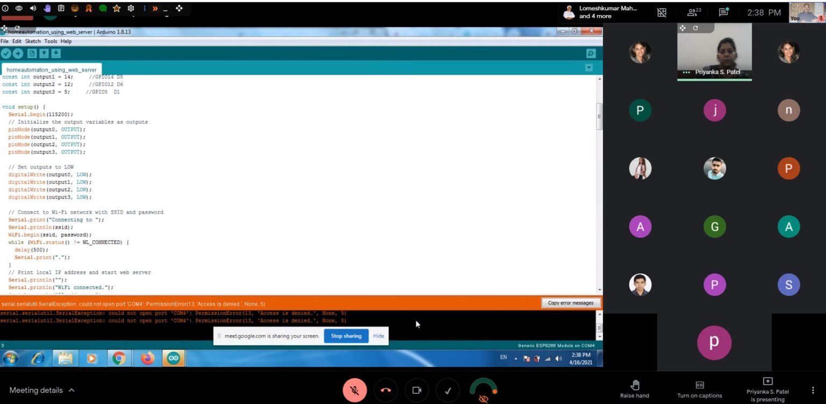Show the participants list (23)

click(694, 12)
